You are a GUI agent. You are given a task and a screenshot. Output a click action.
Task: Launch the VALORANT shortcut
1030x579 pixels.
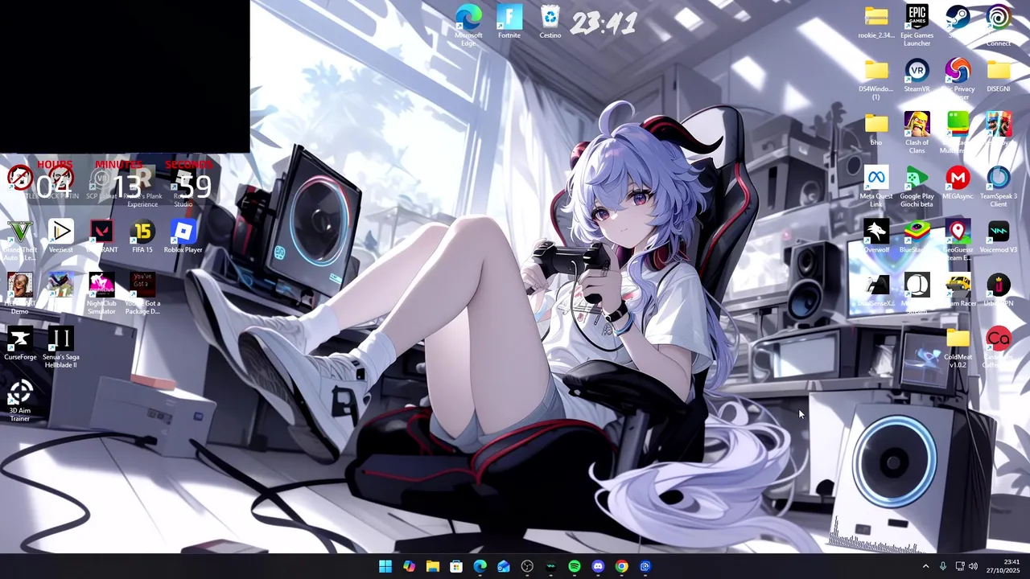101,237
